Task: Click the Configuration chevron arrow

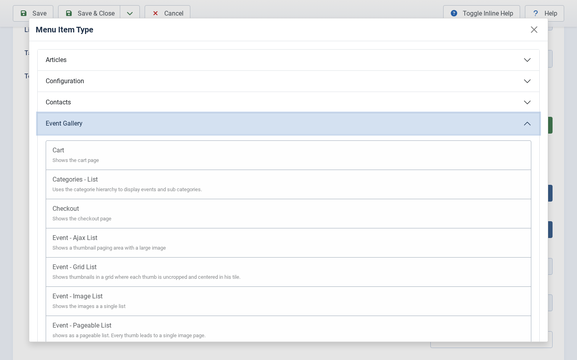Action: (x=527, y=81)
